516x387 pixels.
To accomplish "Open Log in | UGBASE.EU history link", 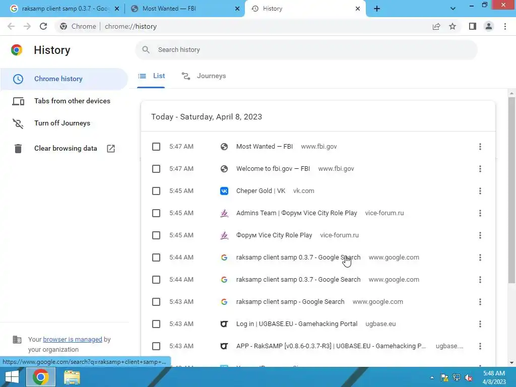I will [296, 324].
